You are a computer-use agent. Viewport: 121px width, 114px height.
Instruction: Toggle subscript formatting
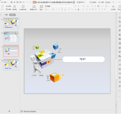tap(72, 9)
